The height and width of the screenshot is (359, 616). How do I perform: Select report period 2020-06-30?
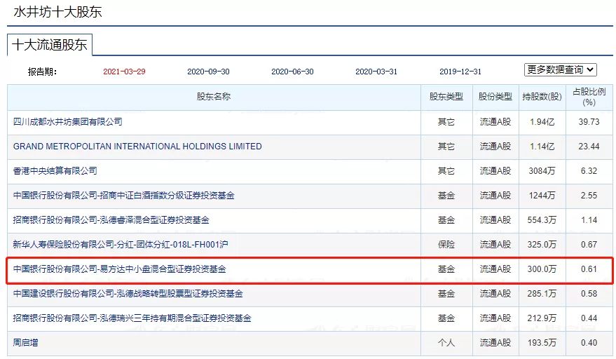pyautogui.click(x=292, y=72)
